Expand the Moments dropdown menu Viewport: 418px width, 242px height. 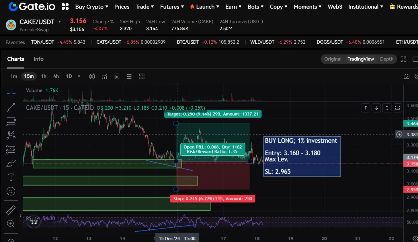pos(308,7)
